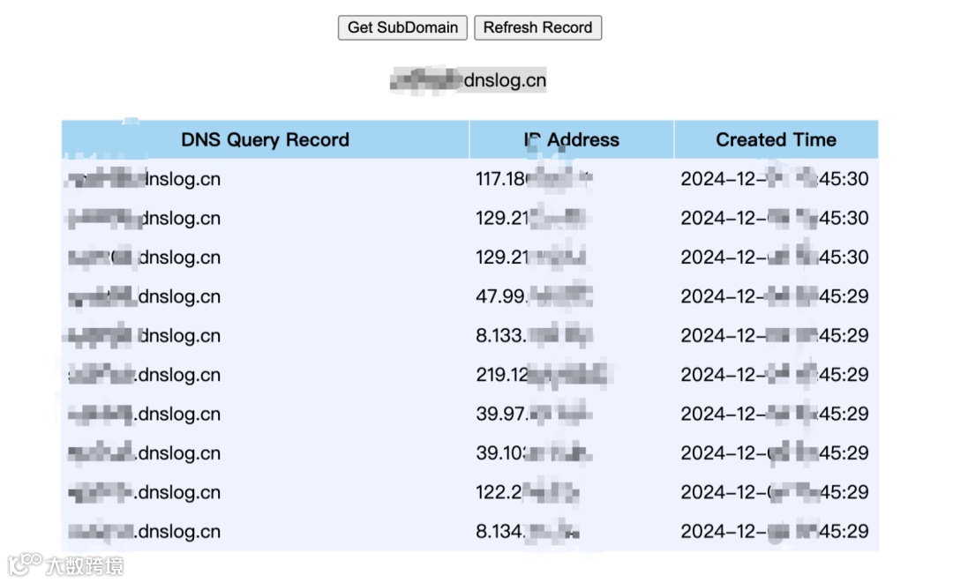
Task: Click the query record in the 47.99 row
Action: [144, 296]
